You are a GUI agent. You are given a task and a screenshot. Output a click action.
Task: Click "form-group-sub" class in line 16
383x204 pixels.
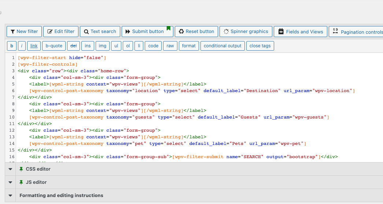(x=147, y=157)
